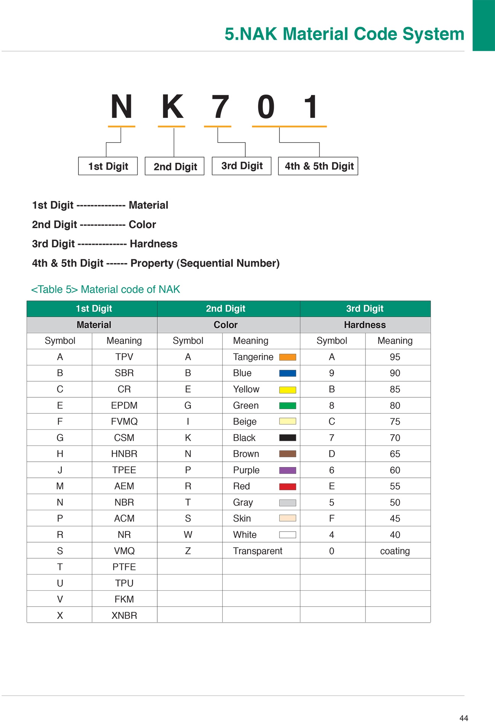Click the Skin color swatch

287,518
